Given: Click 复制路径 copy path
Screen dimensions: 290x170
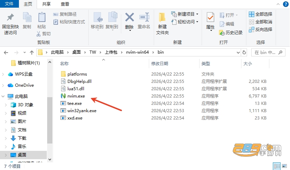Looking at the screenshot, I should [65, 14].
